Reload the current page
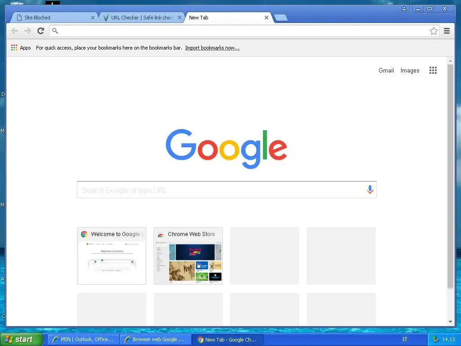The image size is (461, 346). pos(41,31)
